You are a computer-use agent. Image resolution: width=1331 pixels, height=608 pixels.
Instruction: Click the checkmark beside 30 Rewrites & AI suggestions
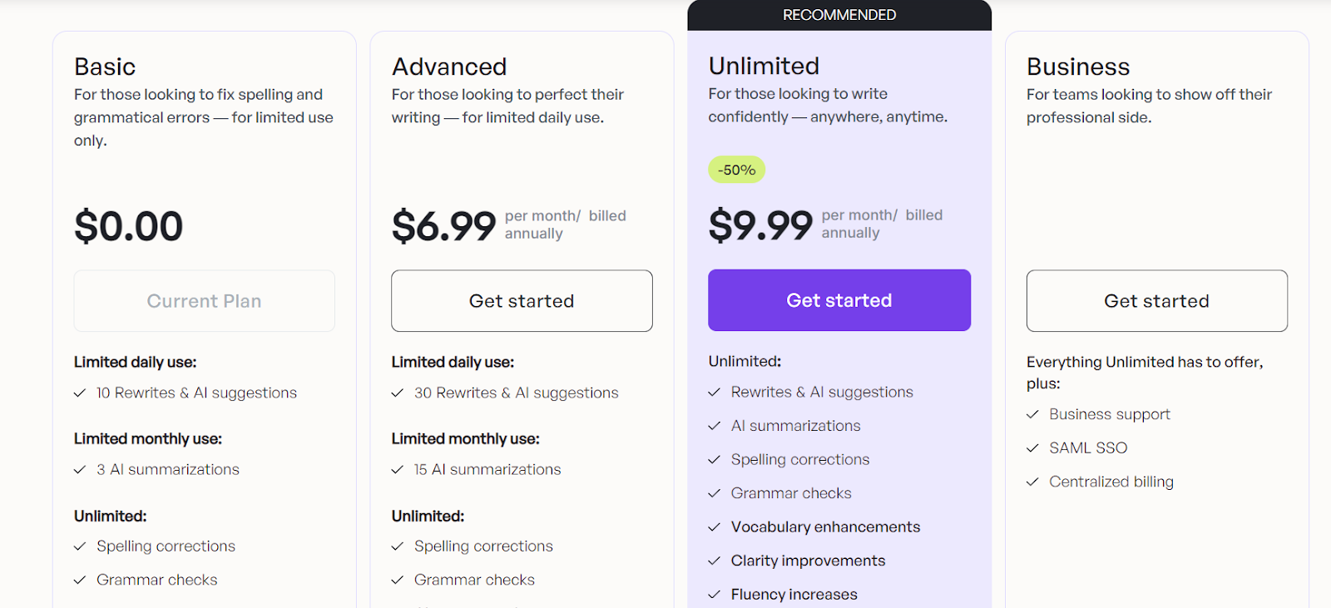[x=398, y=392]
